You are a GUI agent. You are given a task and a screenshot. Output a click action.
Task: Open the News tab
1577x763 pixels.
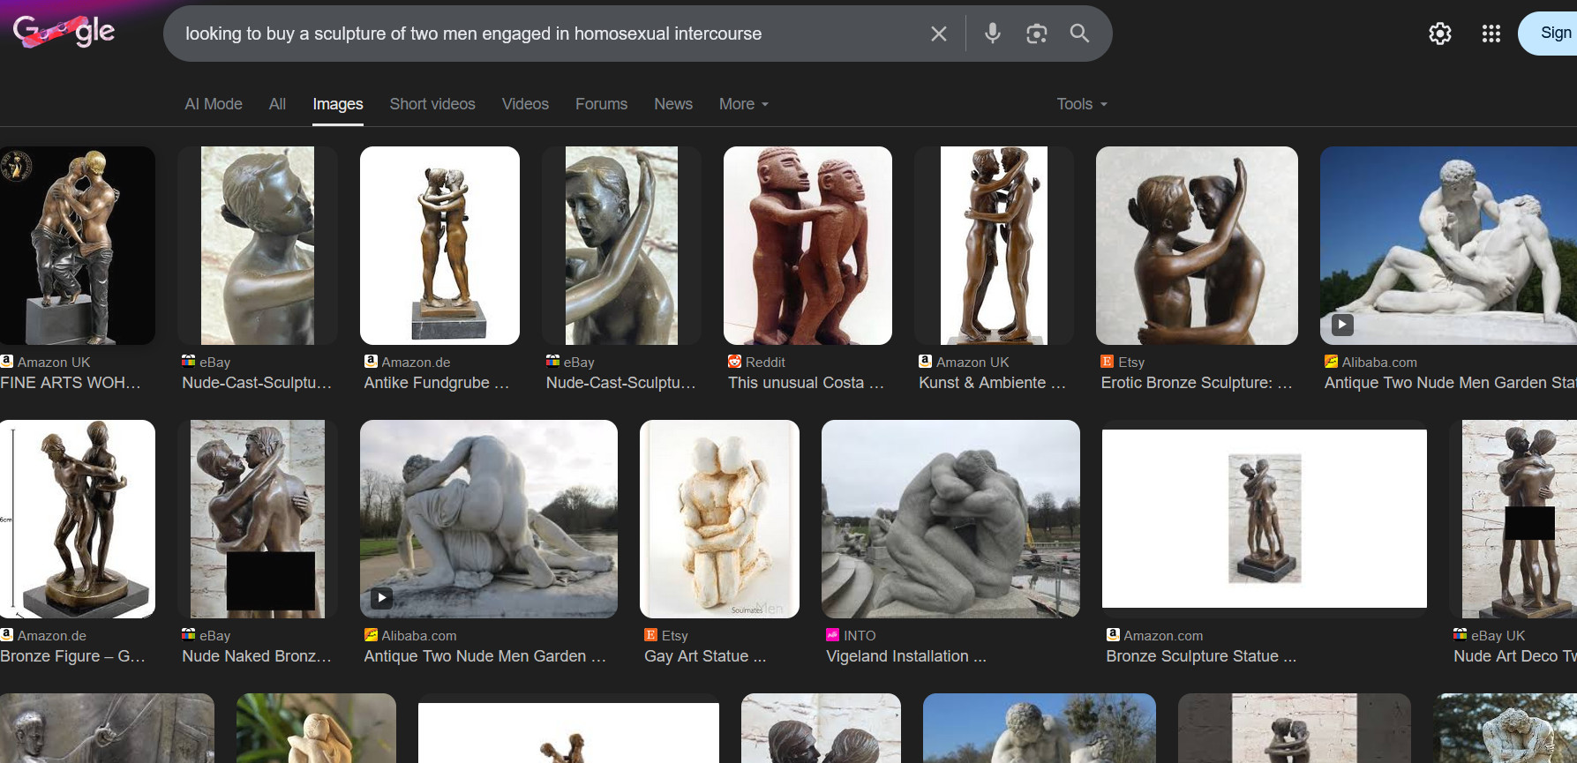673,104
